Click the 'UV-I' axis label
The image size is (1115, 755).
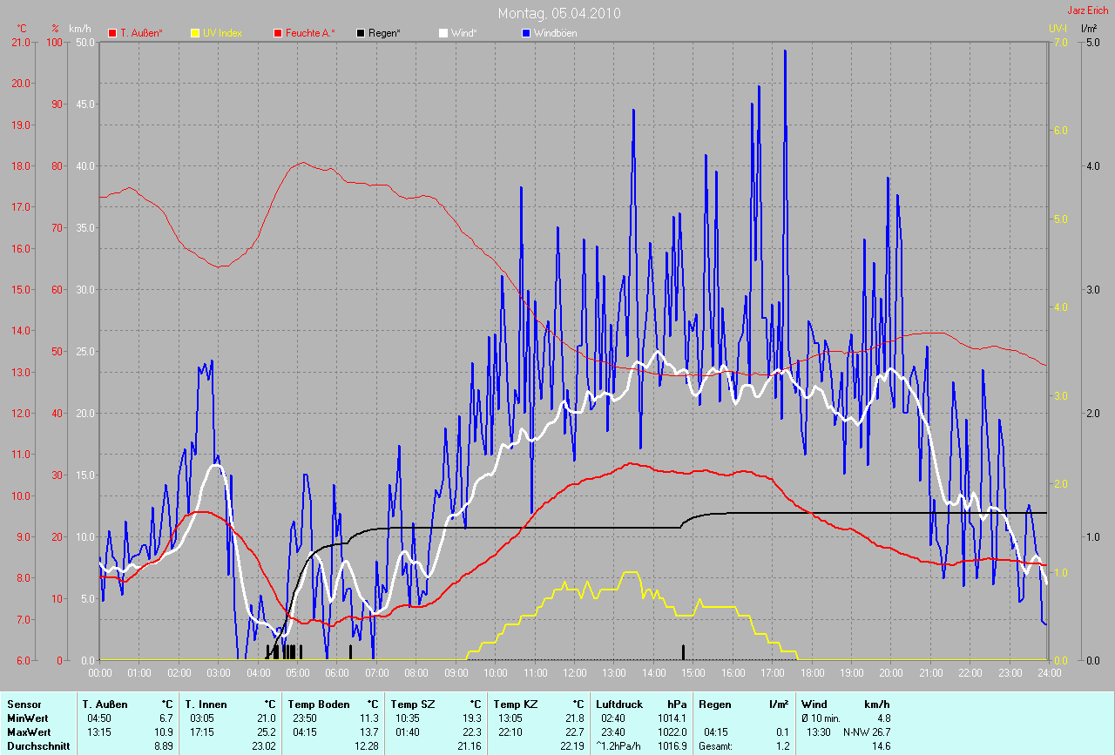pyautogui.click(x=1057, y=29)
